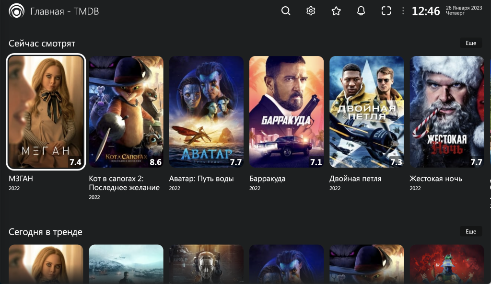Open Аватар: Путь воды poster

click(206, 112)
